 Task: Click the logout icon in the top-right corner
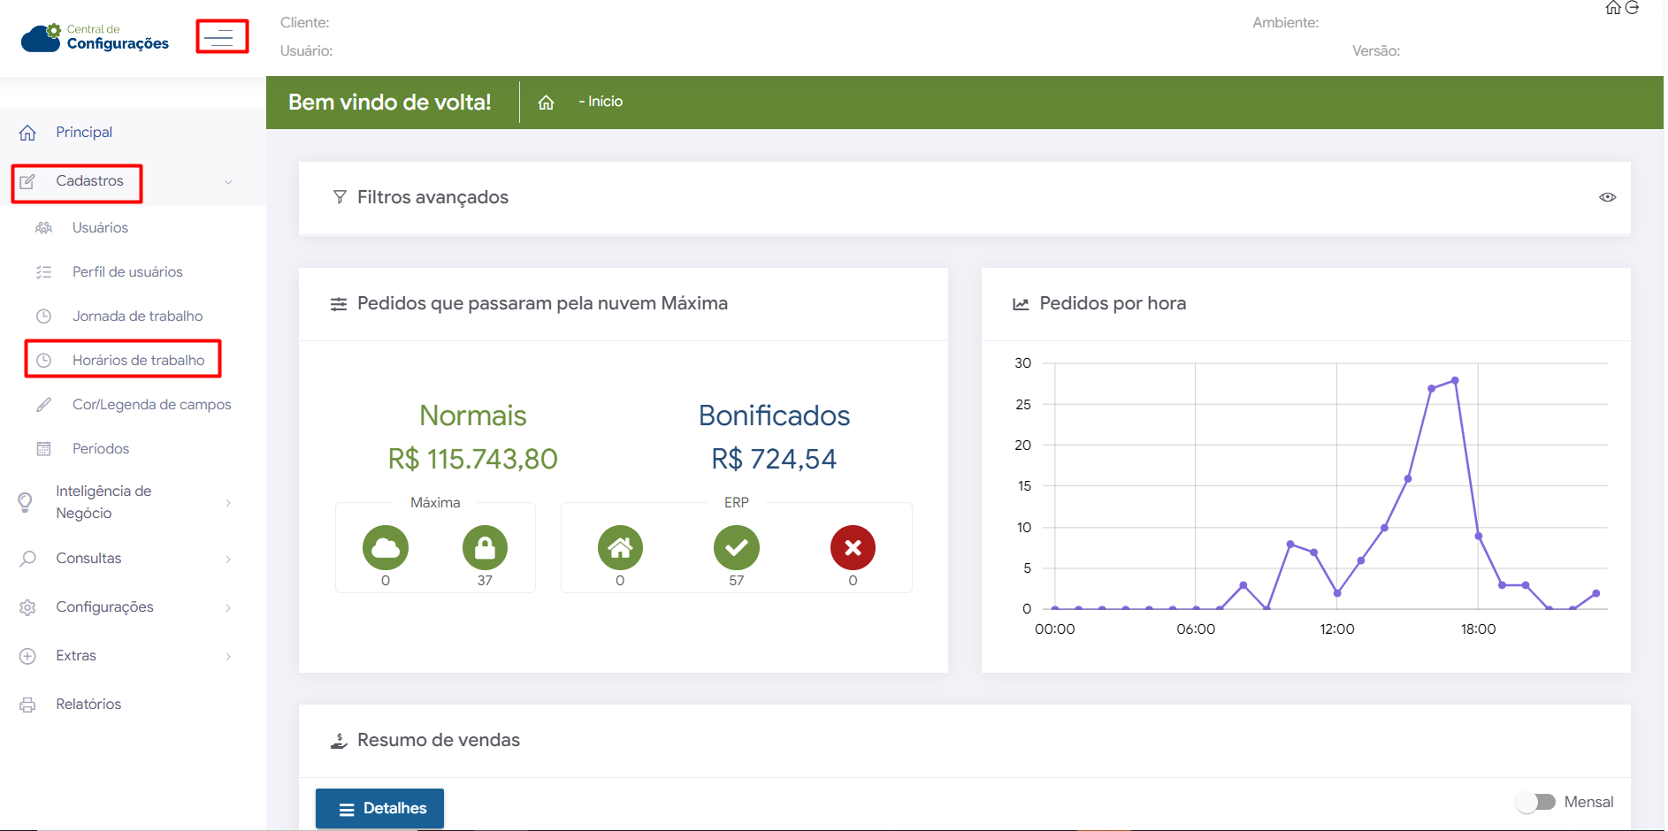coord(1632,8)
